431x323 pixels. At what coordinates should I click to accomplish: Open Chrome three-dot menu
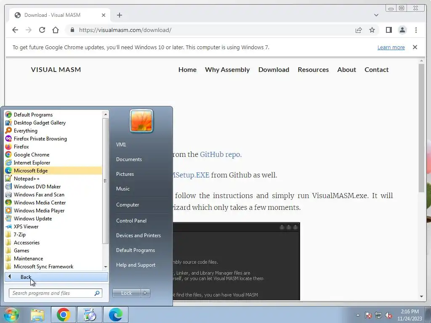[416, 30]
